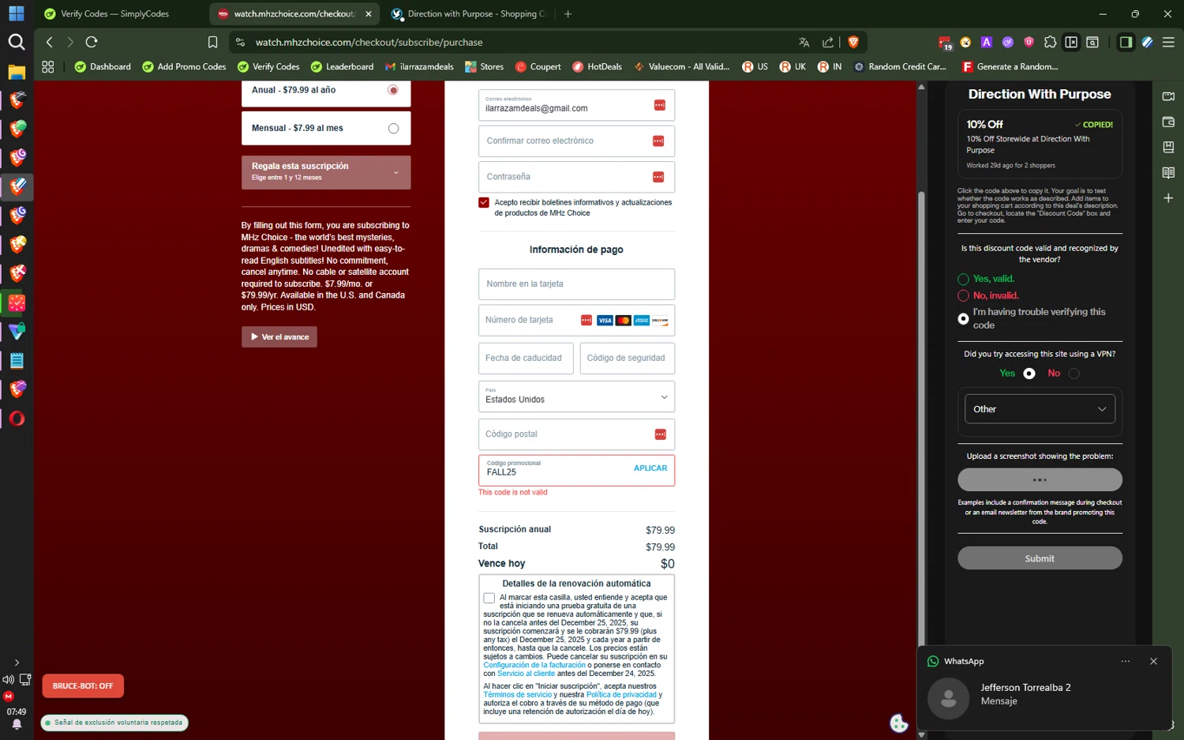This screenshot has height=740, width=1184.
Task: Open File Explorer from the taskbar
Action: coord(17,72)
